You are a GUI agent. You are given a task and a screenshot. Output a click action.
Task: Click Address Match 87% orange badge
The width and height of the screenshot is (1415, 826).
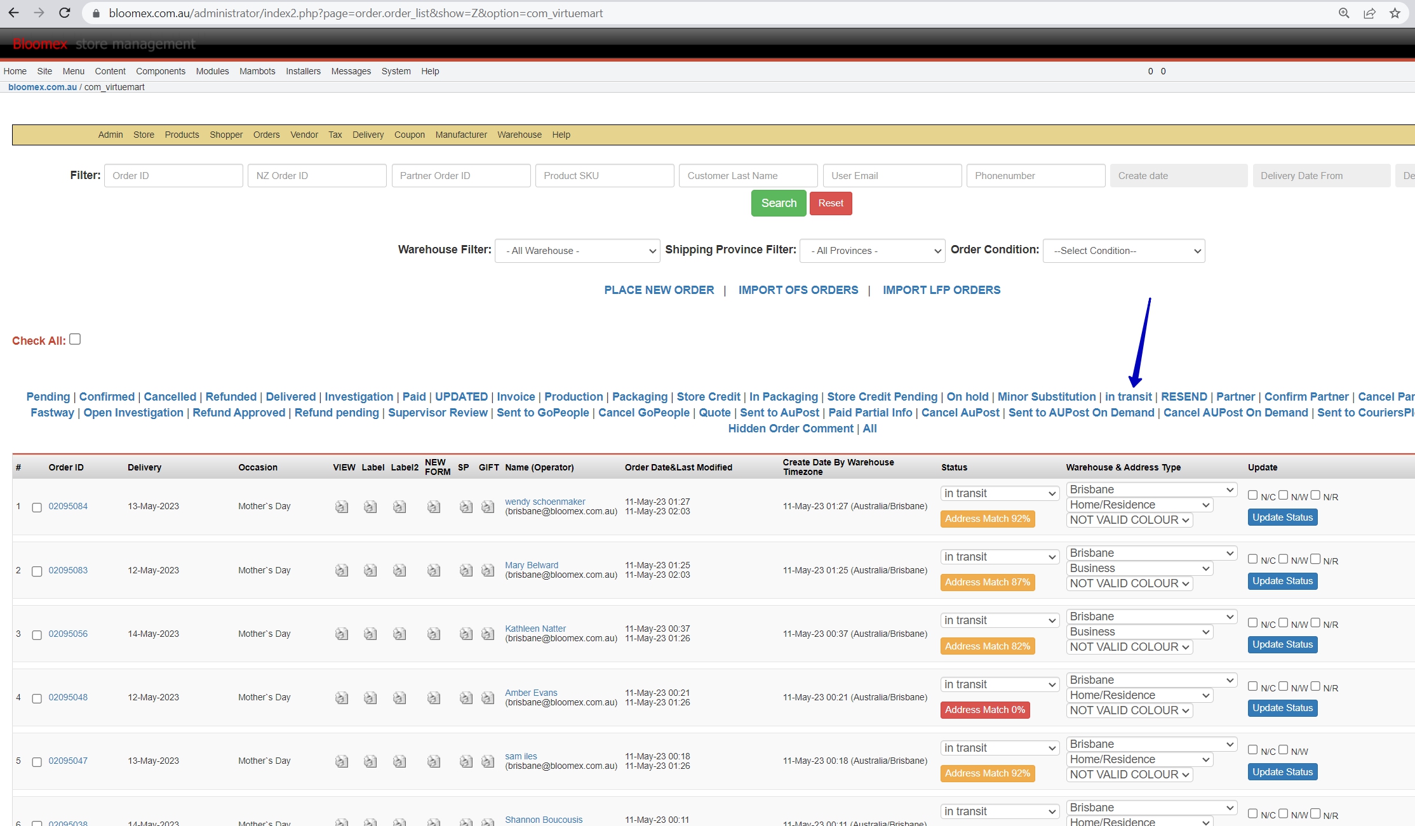[988, 582]
